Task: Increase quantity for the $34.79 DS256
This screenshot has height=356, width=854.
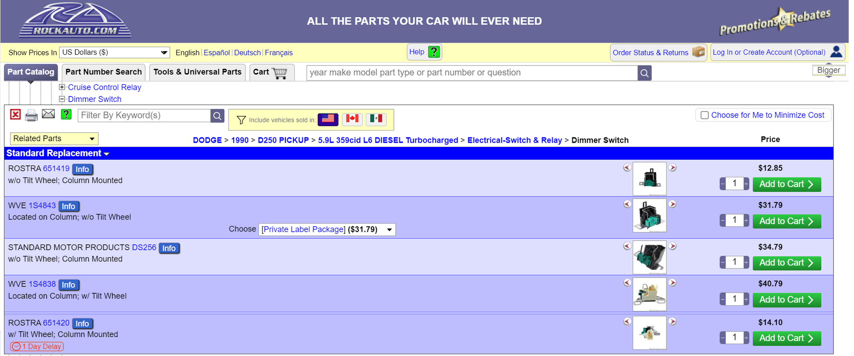Action: (x=746, y=262)
